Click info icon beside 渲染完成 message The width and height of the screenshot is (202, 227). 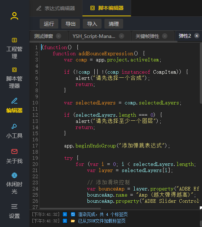65,214
